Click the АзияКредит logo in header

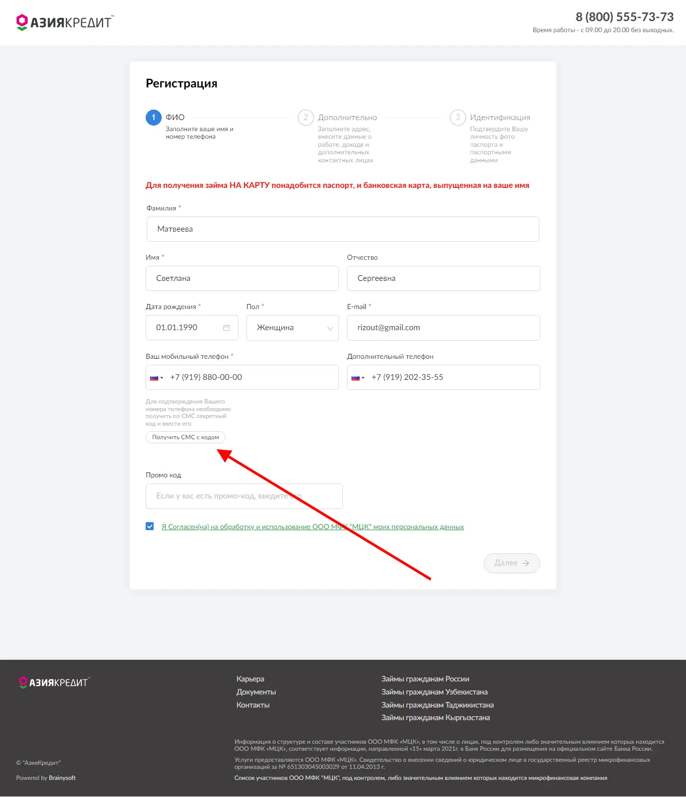pyautogui.click(x=65, y=23)
